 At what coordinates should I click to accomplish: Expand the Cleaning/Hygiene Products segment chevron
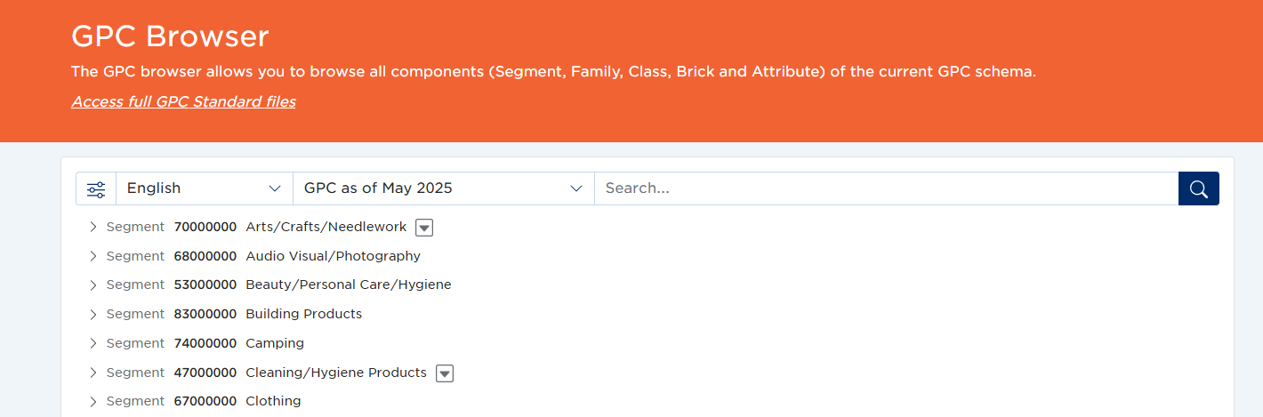[93, 373]
